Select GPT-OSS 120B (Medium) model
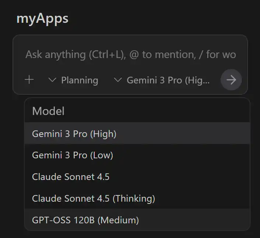This screenshot has height=238, width=260. 85,220
